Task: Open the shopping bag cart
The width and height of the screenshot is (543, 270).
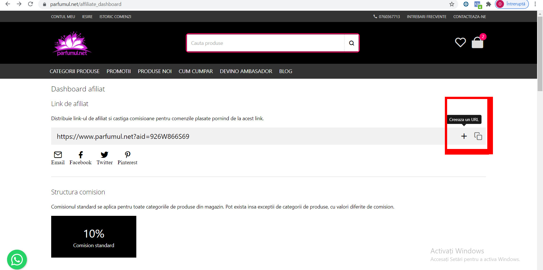Action: click(x=477, y=43)
